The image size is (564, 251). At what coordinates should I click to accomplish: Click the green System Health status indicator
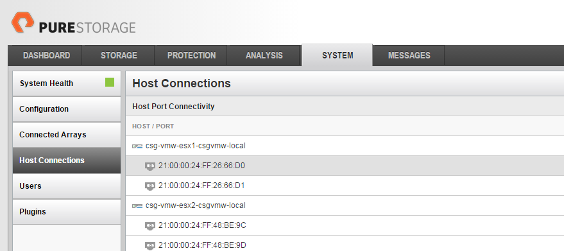click(110, 82)
